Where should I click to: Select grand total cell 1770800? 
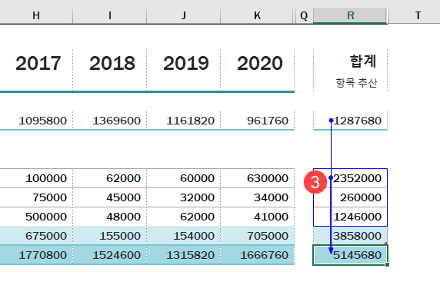36,255
